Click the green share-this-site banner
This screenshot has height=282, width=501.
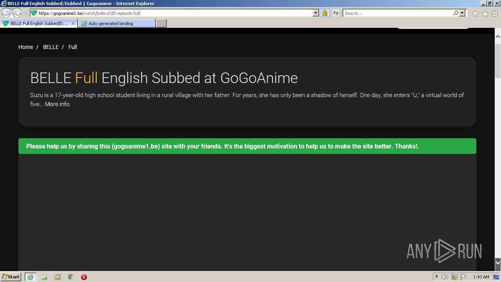point(247,146)
